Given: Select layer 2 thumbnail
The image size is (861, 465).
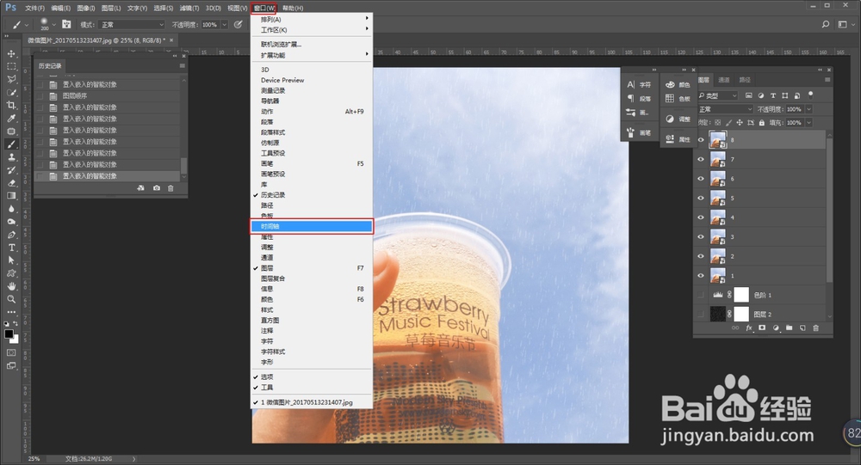Looking at the screenshot, I should pyautogui.click(x=718, y=256).
